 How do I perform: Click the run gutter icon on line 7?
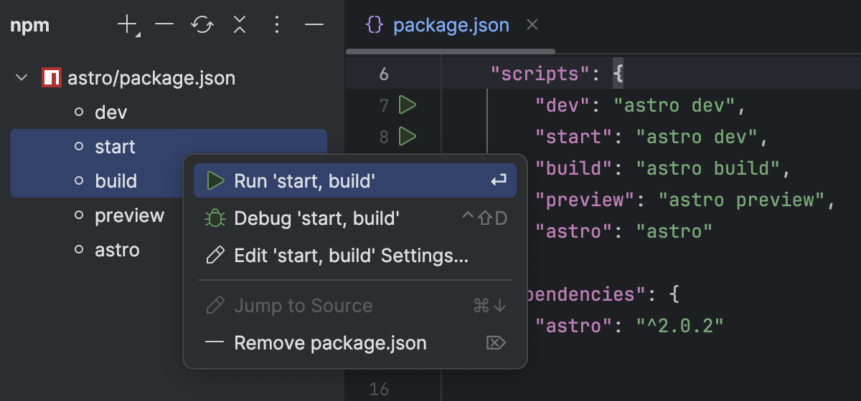point(408,106)
